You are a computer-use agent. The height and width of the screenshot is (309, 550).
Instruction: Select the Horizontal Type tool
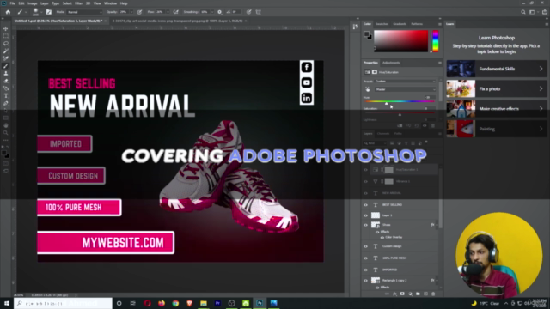(6, 95)
